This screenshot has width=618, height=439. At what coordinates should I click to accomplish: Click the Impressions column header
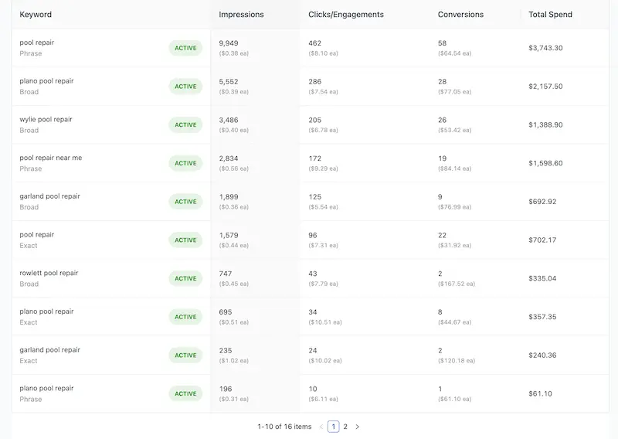pyautogui.click(x=241, y=15)
